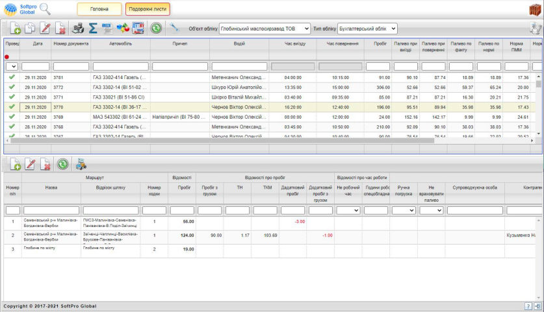Click the tools icon at toolbar right edge
This screenshot has width=544, height=312.
point(536,28)
